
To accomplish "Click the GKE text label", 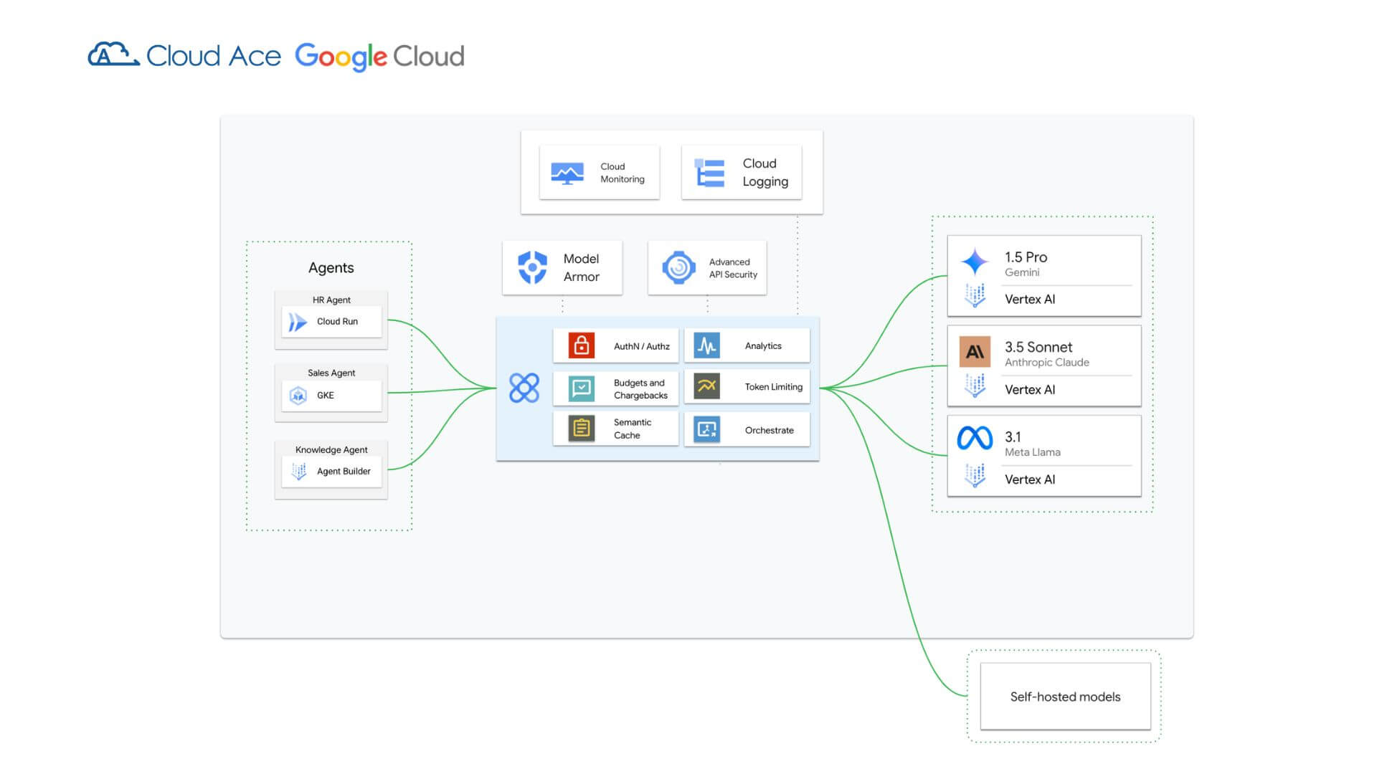I will tap(326, 395).
